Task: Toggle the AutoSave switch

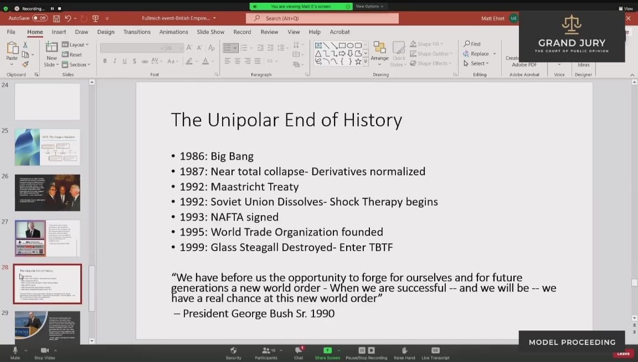Action: pos(39,18)
